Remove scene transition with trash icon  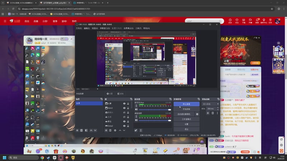pyautogui.click(x=213, y=113)
